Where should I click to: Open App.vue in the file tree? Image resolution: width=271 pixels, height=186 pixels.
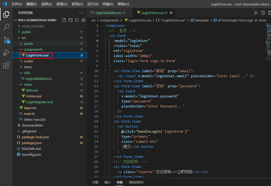point(50,108)
